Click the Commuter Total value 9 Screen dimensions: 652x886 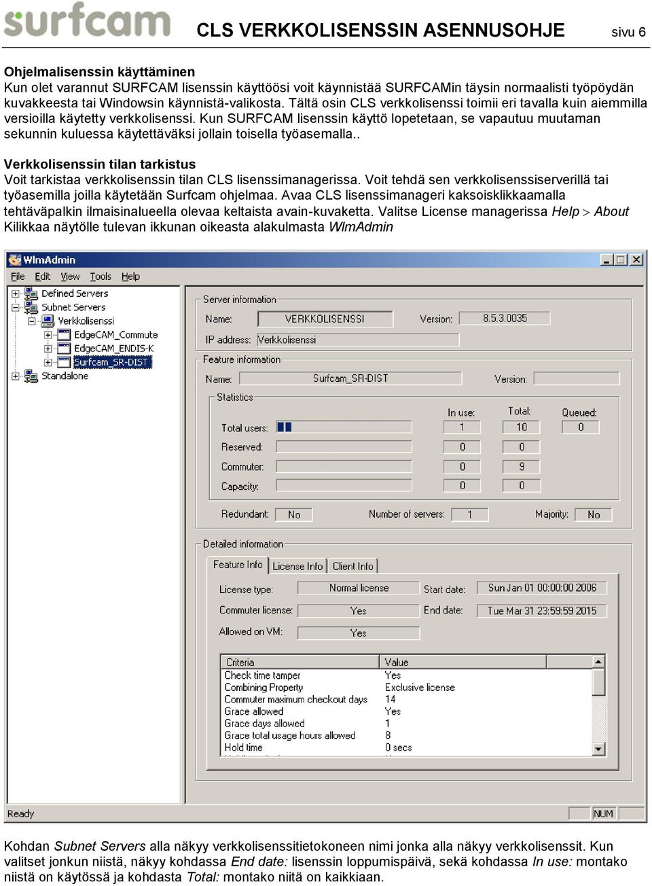(x=521, y=466)
